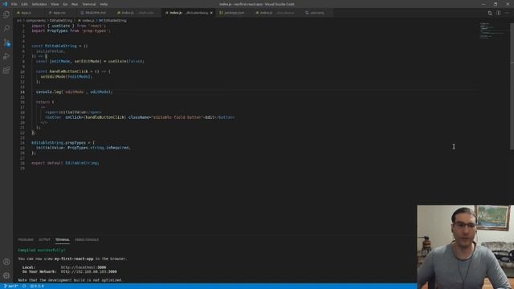Image resolution: width=514 pixels, height=289 pixels.
Task: Close the active index.js editor tab
Action: [x=211, y=13]
